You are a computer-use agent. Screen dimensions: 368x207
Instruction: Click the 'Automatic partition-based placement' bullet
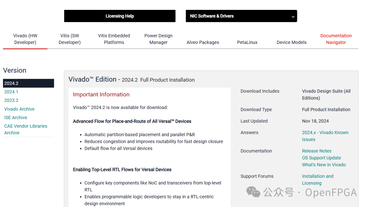tap(140, 134)
